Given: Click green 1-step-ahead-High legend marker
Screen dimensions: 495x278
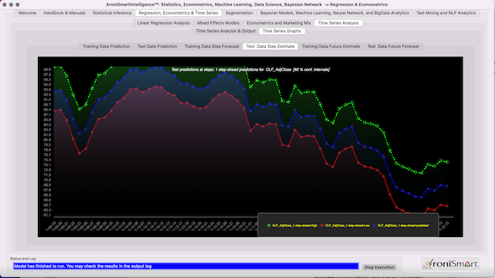Looking at the screenshot, I should [269, 225].
